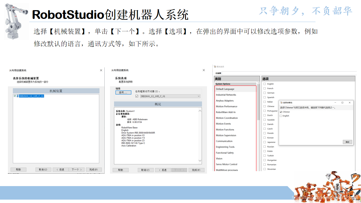The width and height of the screenshot is (361, 203).
Task: Check the German language option
Action: tap(265, 93)
